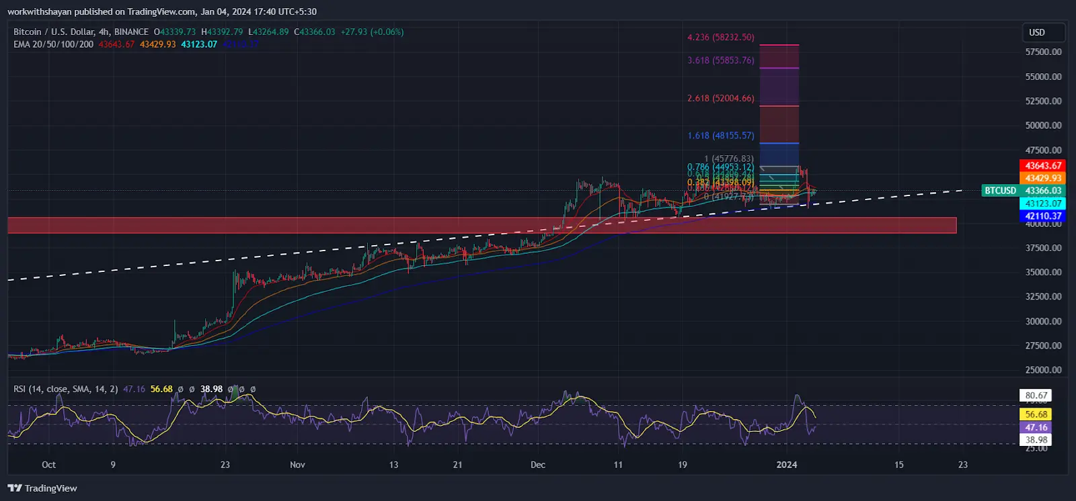Click the 30000.00 price axis label

click(1044, 321)
